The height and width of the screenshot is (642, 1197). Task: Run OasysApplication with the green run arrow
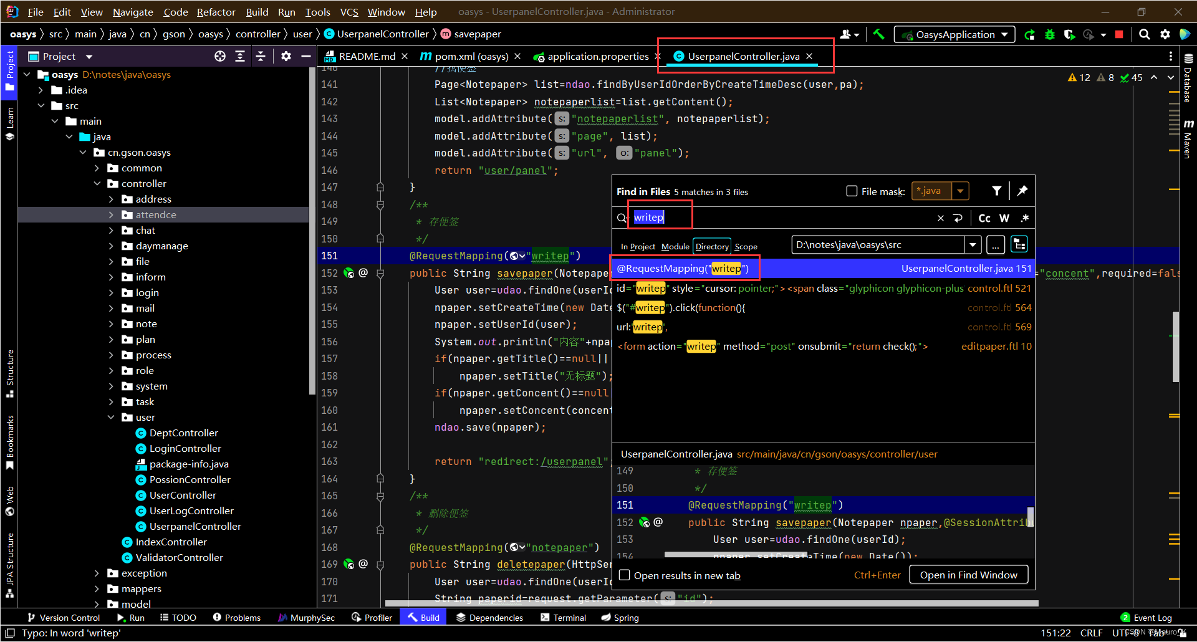(x=1030, y=34)
